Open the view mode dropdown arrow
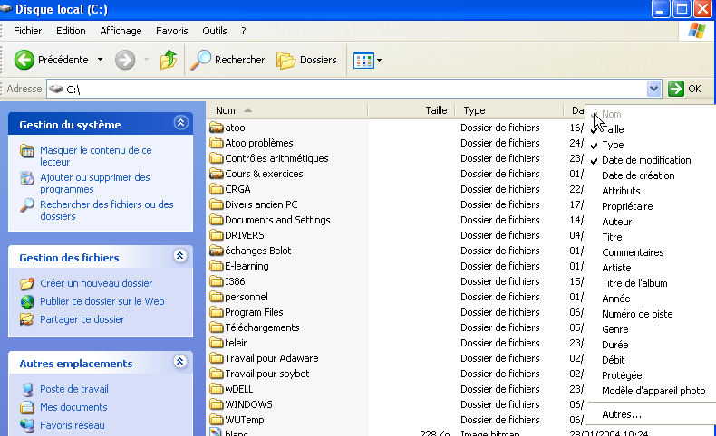The image size is (716, 436). (x=379, y=60)
